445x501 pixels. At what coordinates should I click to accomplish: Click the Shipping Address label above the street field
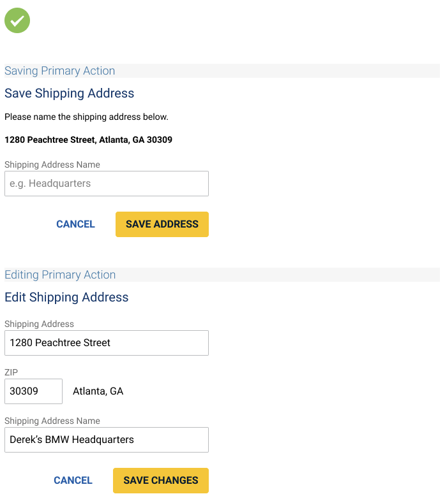click(x=39, y=324)
